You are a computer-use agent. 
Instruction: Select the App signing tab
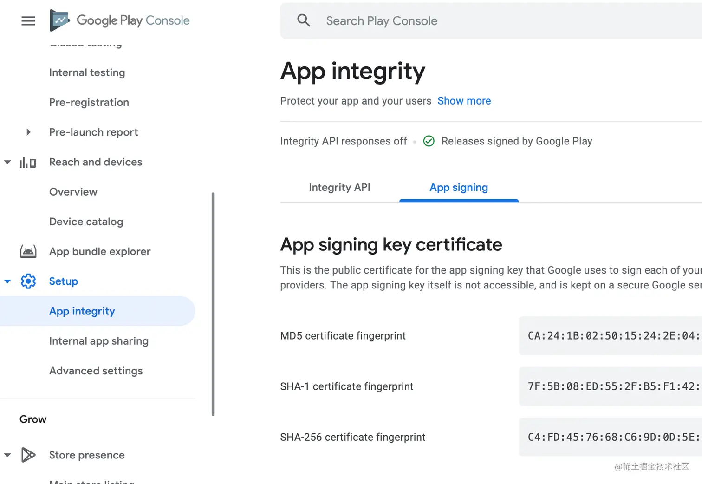(x=458, y=188)
